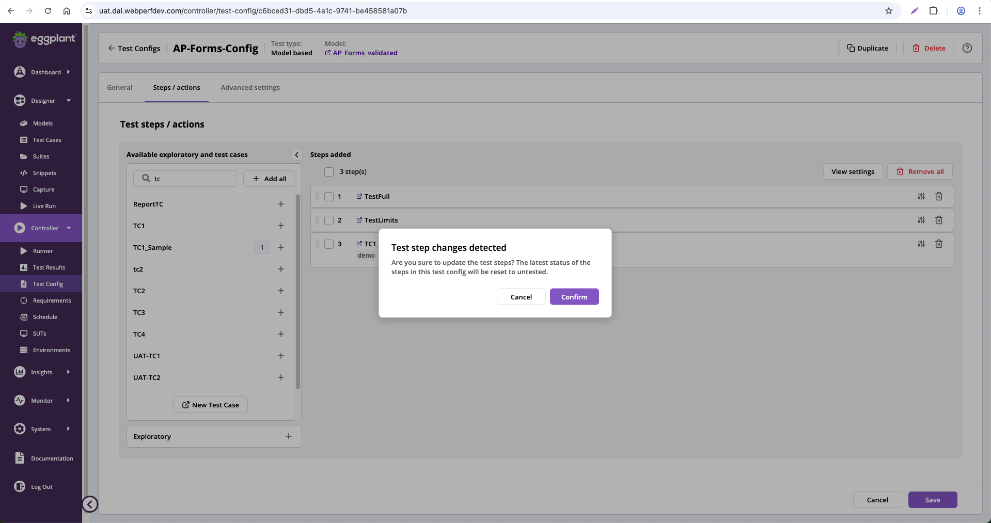Click New Test Case button

click(210, 405)
